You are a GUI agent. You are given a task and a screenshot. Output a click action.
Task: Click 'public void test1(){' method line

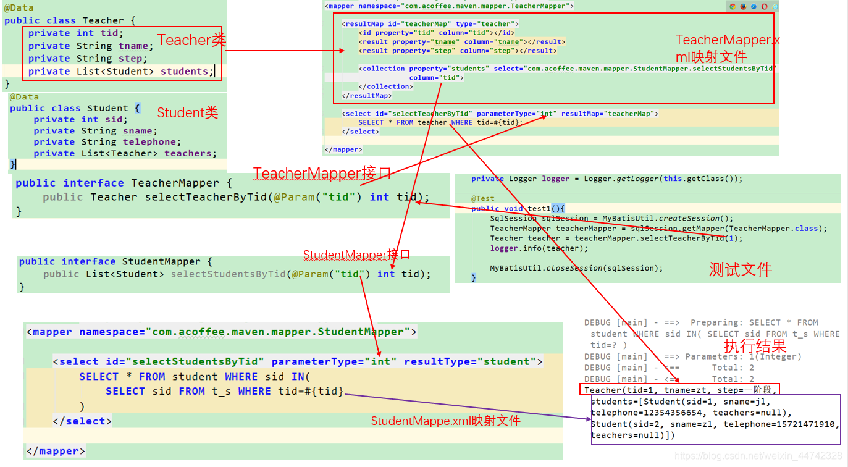coord(518,209)
